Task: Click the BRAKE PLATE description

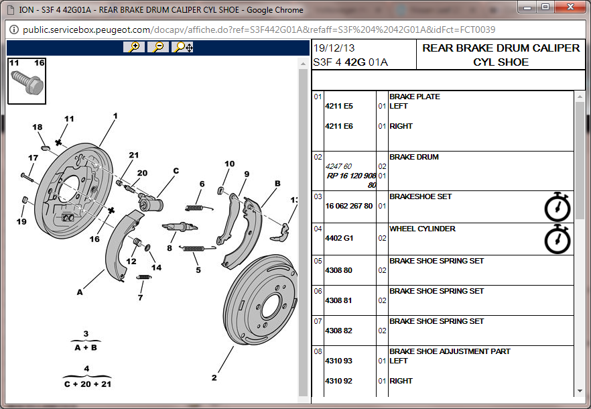Action: click(415, 97)
